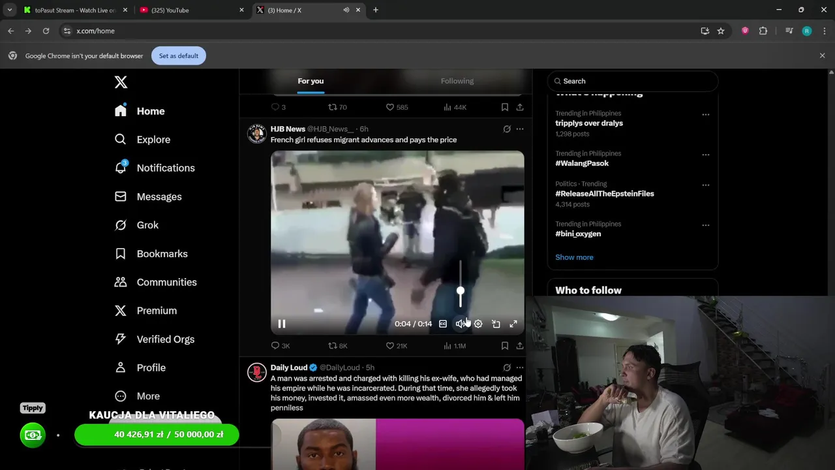
Task: Open more options for Daily Loud post
Action: pos(520,368)
